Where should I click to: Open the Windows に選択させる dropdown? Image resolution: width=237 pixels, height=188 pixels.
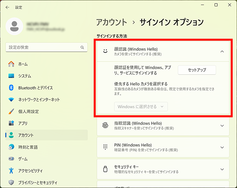141,107
